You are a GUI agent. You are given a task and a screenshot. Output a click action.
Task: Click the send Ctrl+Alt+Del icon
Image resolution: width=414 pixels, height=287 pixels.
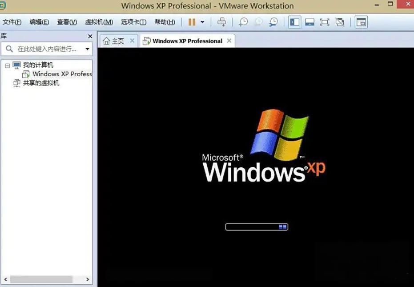coord(221,22)
